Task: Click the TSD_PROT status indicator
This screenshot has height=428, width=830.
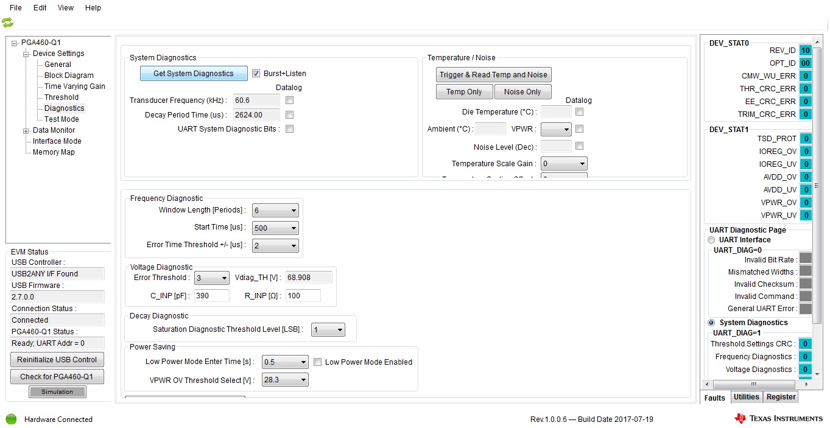Action: coord(806,139)
